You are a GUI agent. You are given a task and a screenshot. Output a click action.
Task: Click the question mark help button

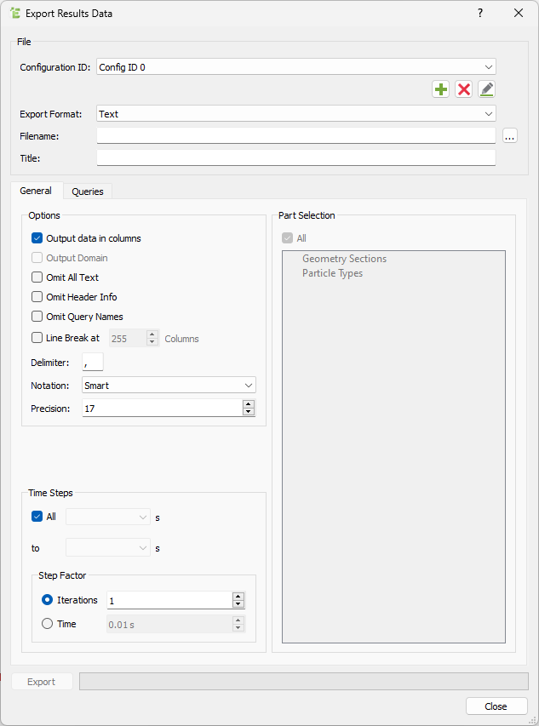click(x=480, y=13)
